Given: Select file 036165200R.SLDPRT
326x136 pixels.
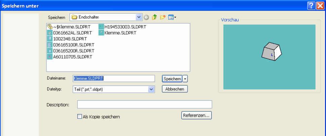Looking at the screenshot, I should 74,51.
